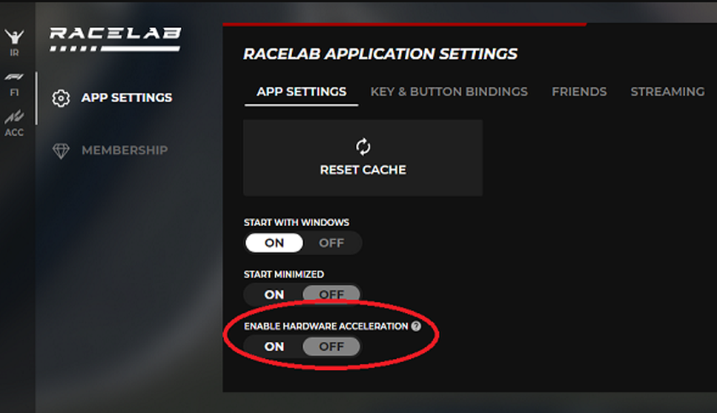717x413 pixels.
Task: Click the Reset Cache refresh icon
Action: coord(363,146)
